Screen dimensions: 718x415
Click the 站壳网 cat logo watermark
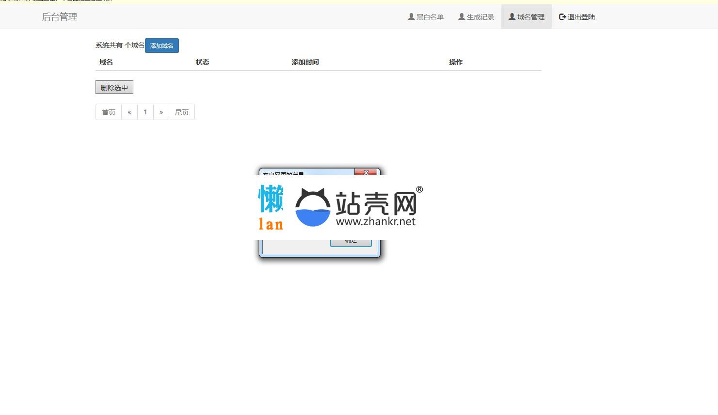coord(313,208)
